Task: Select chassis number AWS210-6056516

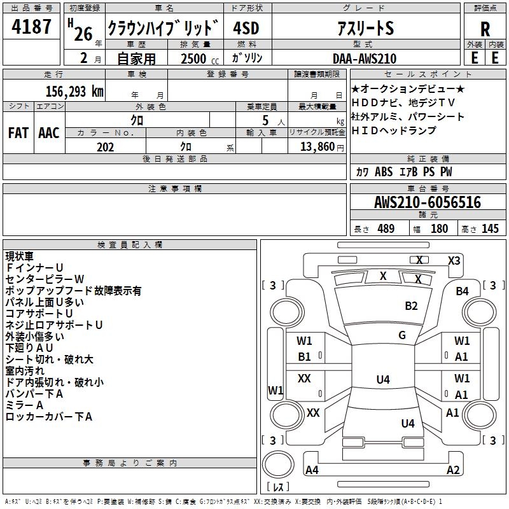Action: coord(428,202)
